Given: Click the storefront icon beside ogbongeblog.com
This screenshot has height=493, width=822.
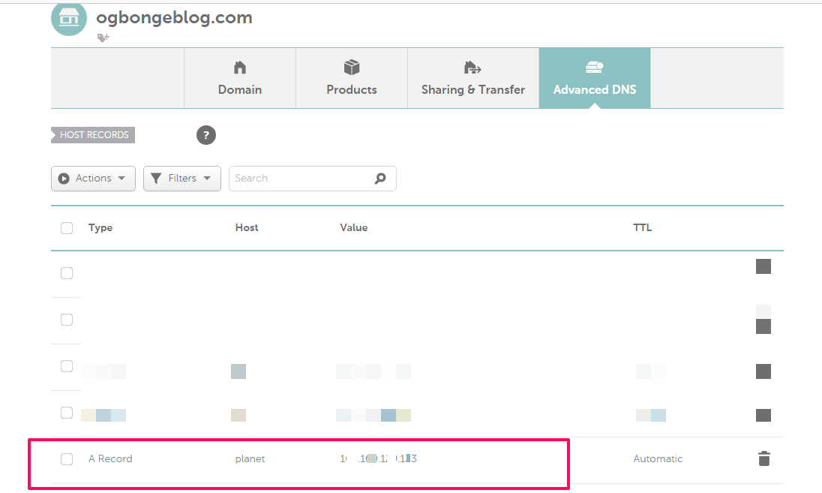Looking at the screenshot, I should (x=69, y=18).
